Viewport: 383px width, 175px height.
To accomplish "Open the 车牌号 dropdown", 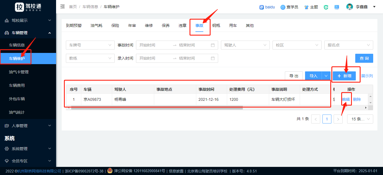I will point(90,45).
